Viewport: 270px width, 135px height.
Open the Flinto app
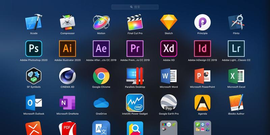[236, 22]
